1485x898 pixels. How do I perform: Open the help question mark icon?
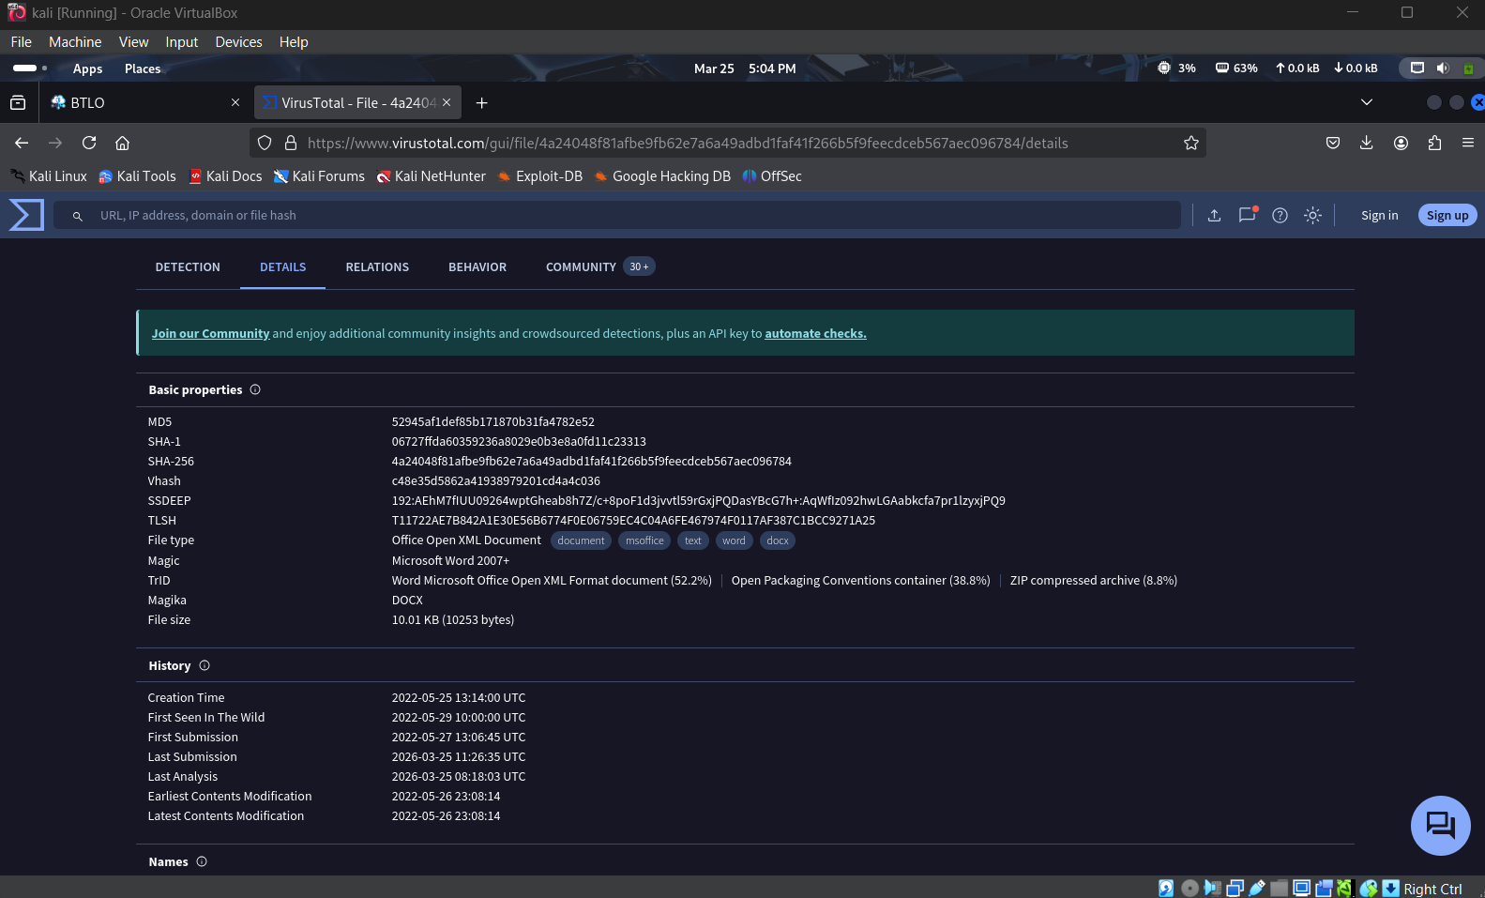[x=1280, y=215]
